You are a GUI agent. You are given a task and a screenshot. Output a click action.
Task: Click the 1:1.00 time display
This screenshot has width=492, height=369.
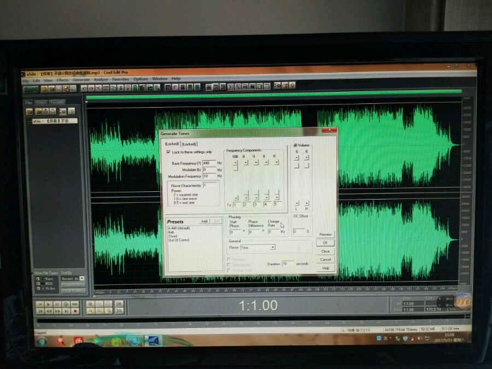[x=258, y=305]
